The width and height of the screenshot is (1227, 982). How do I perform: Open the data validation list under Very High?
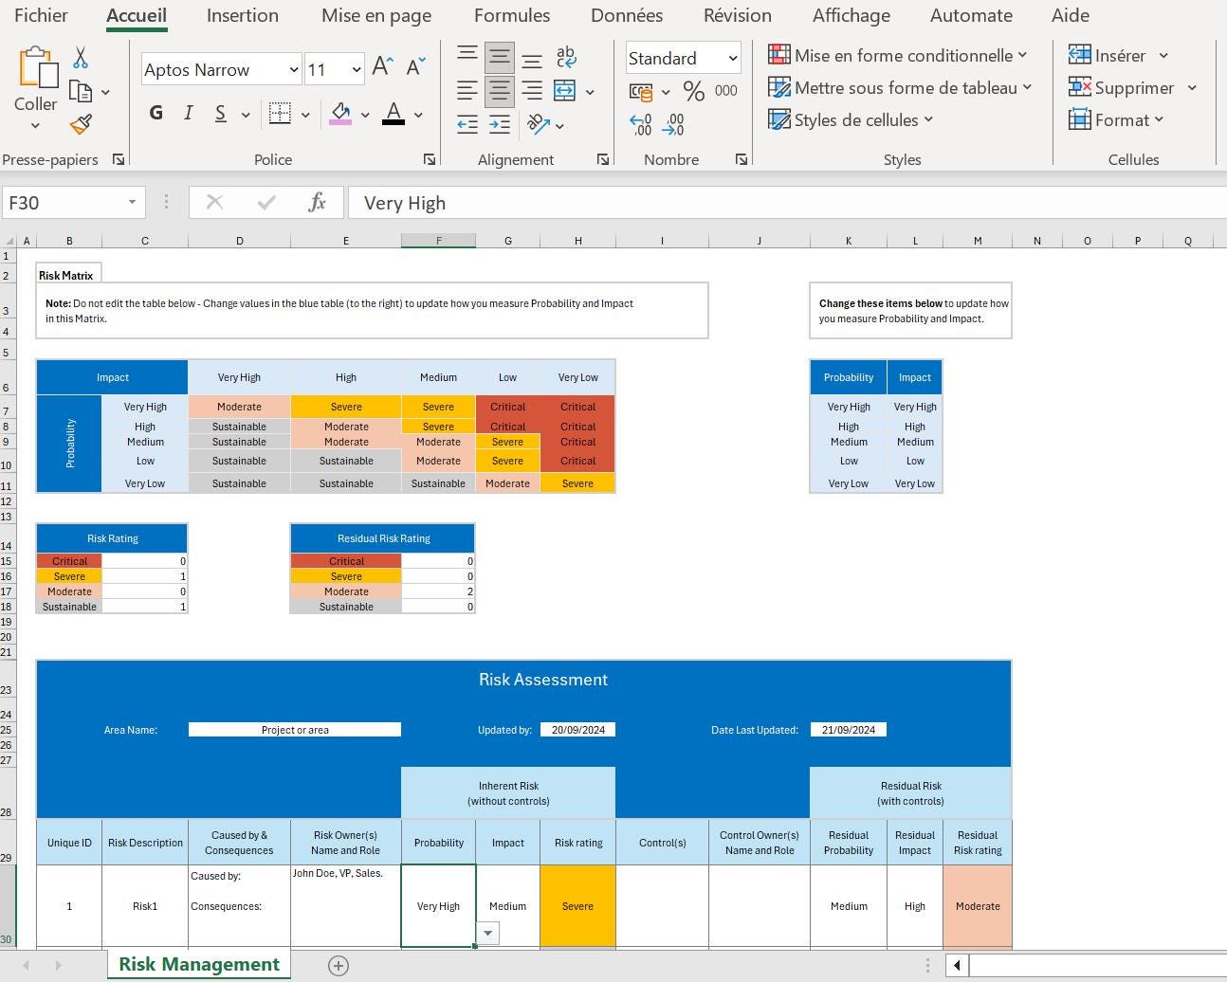[x=487, y=934]
